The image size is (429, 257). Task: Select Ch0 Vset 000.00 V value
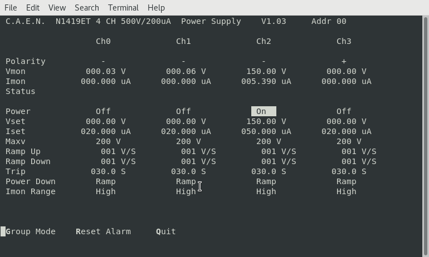click(106, 121)
